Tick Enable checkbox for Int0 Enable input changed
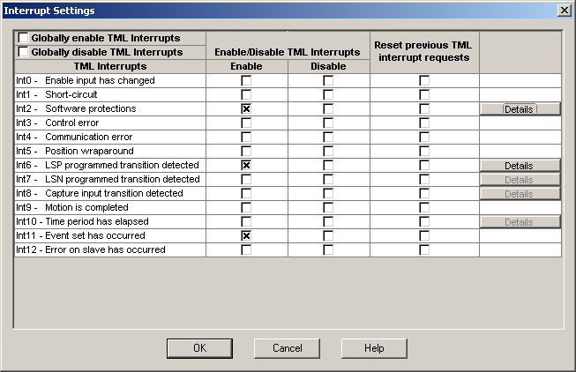Screen dimensions: 576x372 247,80
